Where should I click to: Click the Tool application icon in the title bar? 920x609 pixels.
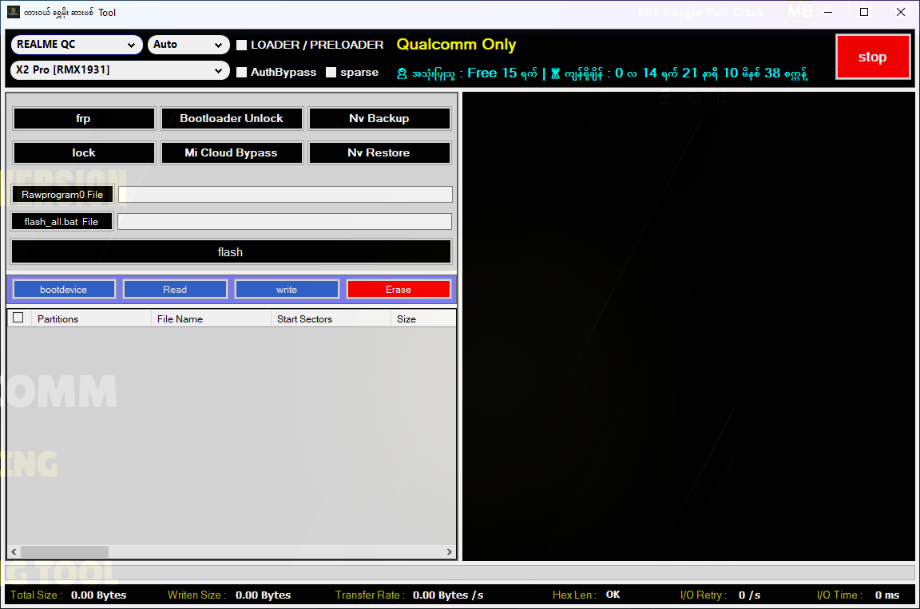click(14, 12)
